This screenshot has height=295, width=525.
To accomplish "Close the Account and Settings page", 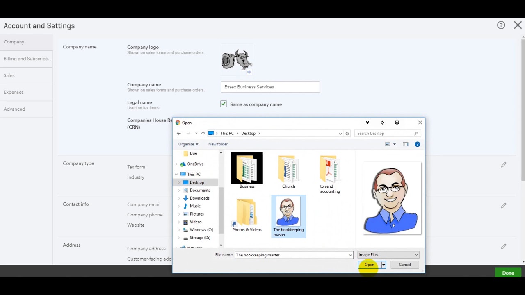I will [518, 25].
